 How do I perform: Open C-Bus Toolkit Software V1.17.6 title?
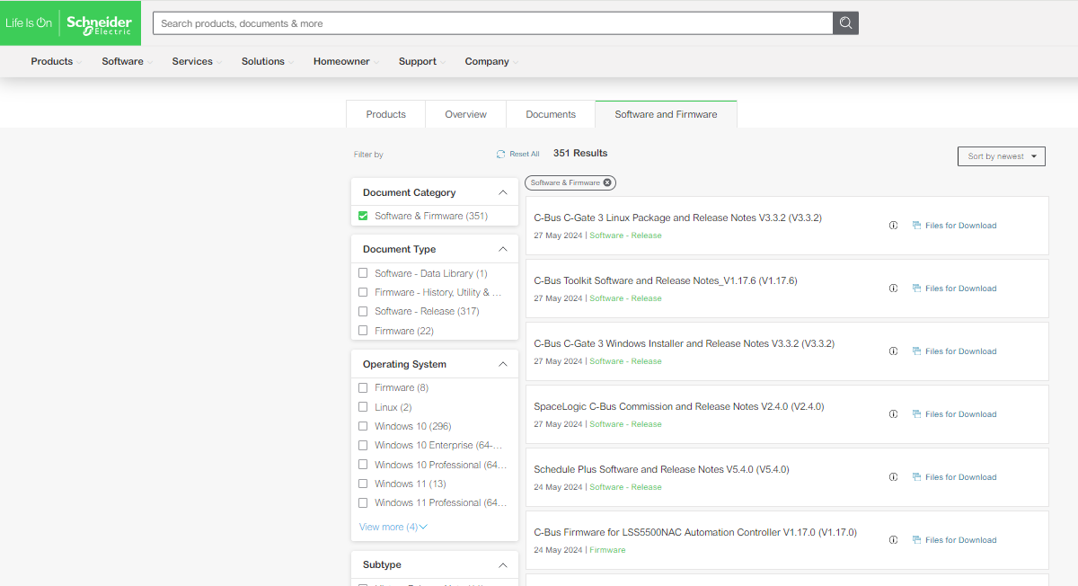coord(666,280)
